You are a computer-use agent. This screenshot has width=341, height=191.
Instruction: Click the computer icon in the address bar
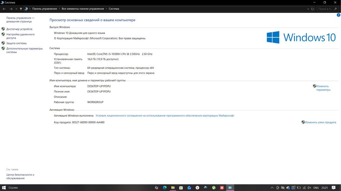(x=26, y=9)
